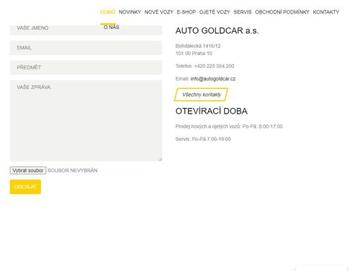Image resolution: width=361 pixels, height=271 pixels.
Task: Click the Vybrat soubor file button
Action: (28, 171)
